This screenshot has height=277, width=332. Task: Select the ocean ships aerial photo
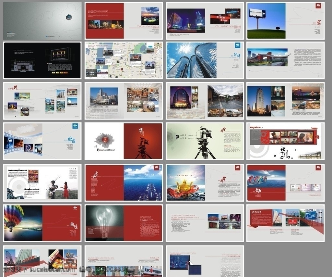[x=143, y=183]
